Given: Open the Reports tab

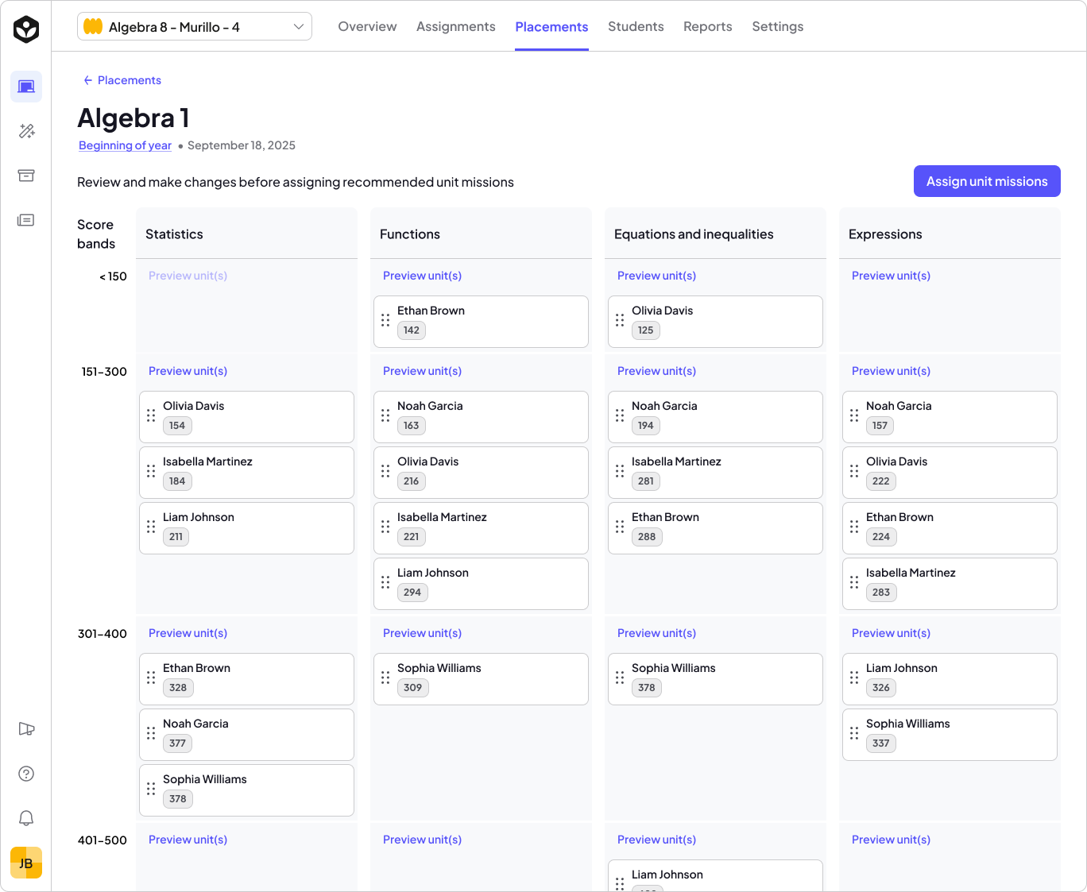Looking at the screenshot, I should tap(707, 27).
